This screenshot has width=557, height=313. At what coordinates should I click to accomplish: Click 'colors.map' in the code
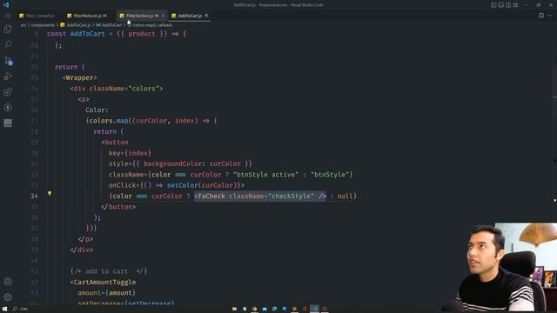tap(108, 121)
